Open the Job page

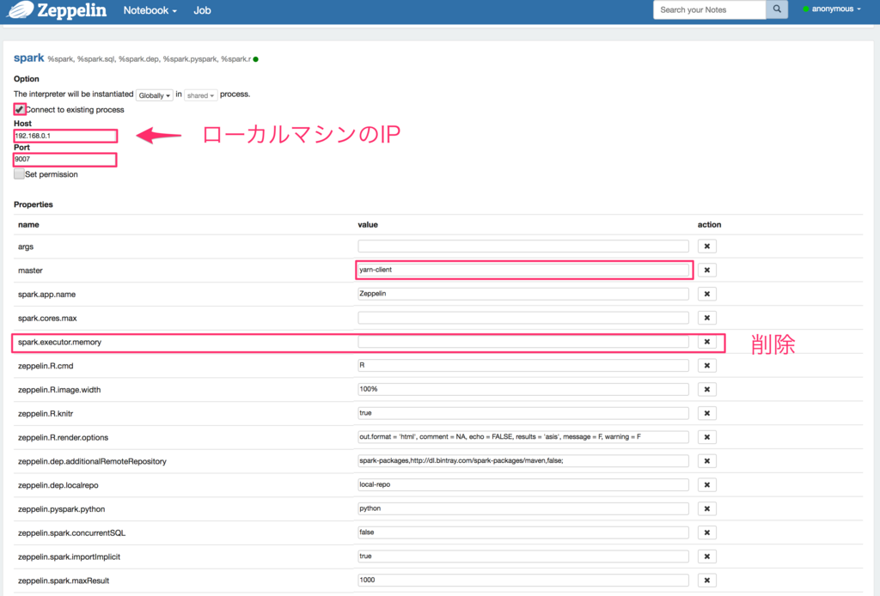click(202, 10)
